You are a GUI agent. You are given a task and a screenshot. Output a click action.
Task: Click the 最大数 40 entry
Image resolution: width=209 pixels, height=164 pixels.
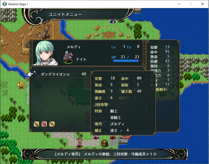pyautogui.click(x=131, y=91)
